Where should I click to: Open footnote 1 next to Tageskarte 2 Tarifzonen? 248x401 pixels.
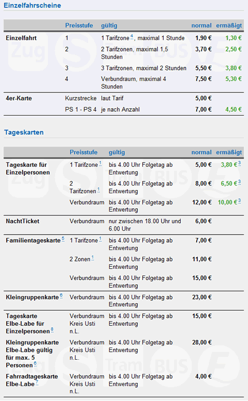coord(99,189)
